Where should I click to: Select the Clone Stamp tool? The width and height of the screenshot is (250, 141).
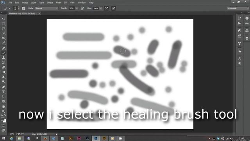tap(4, 58)
